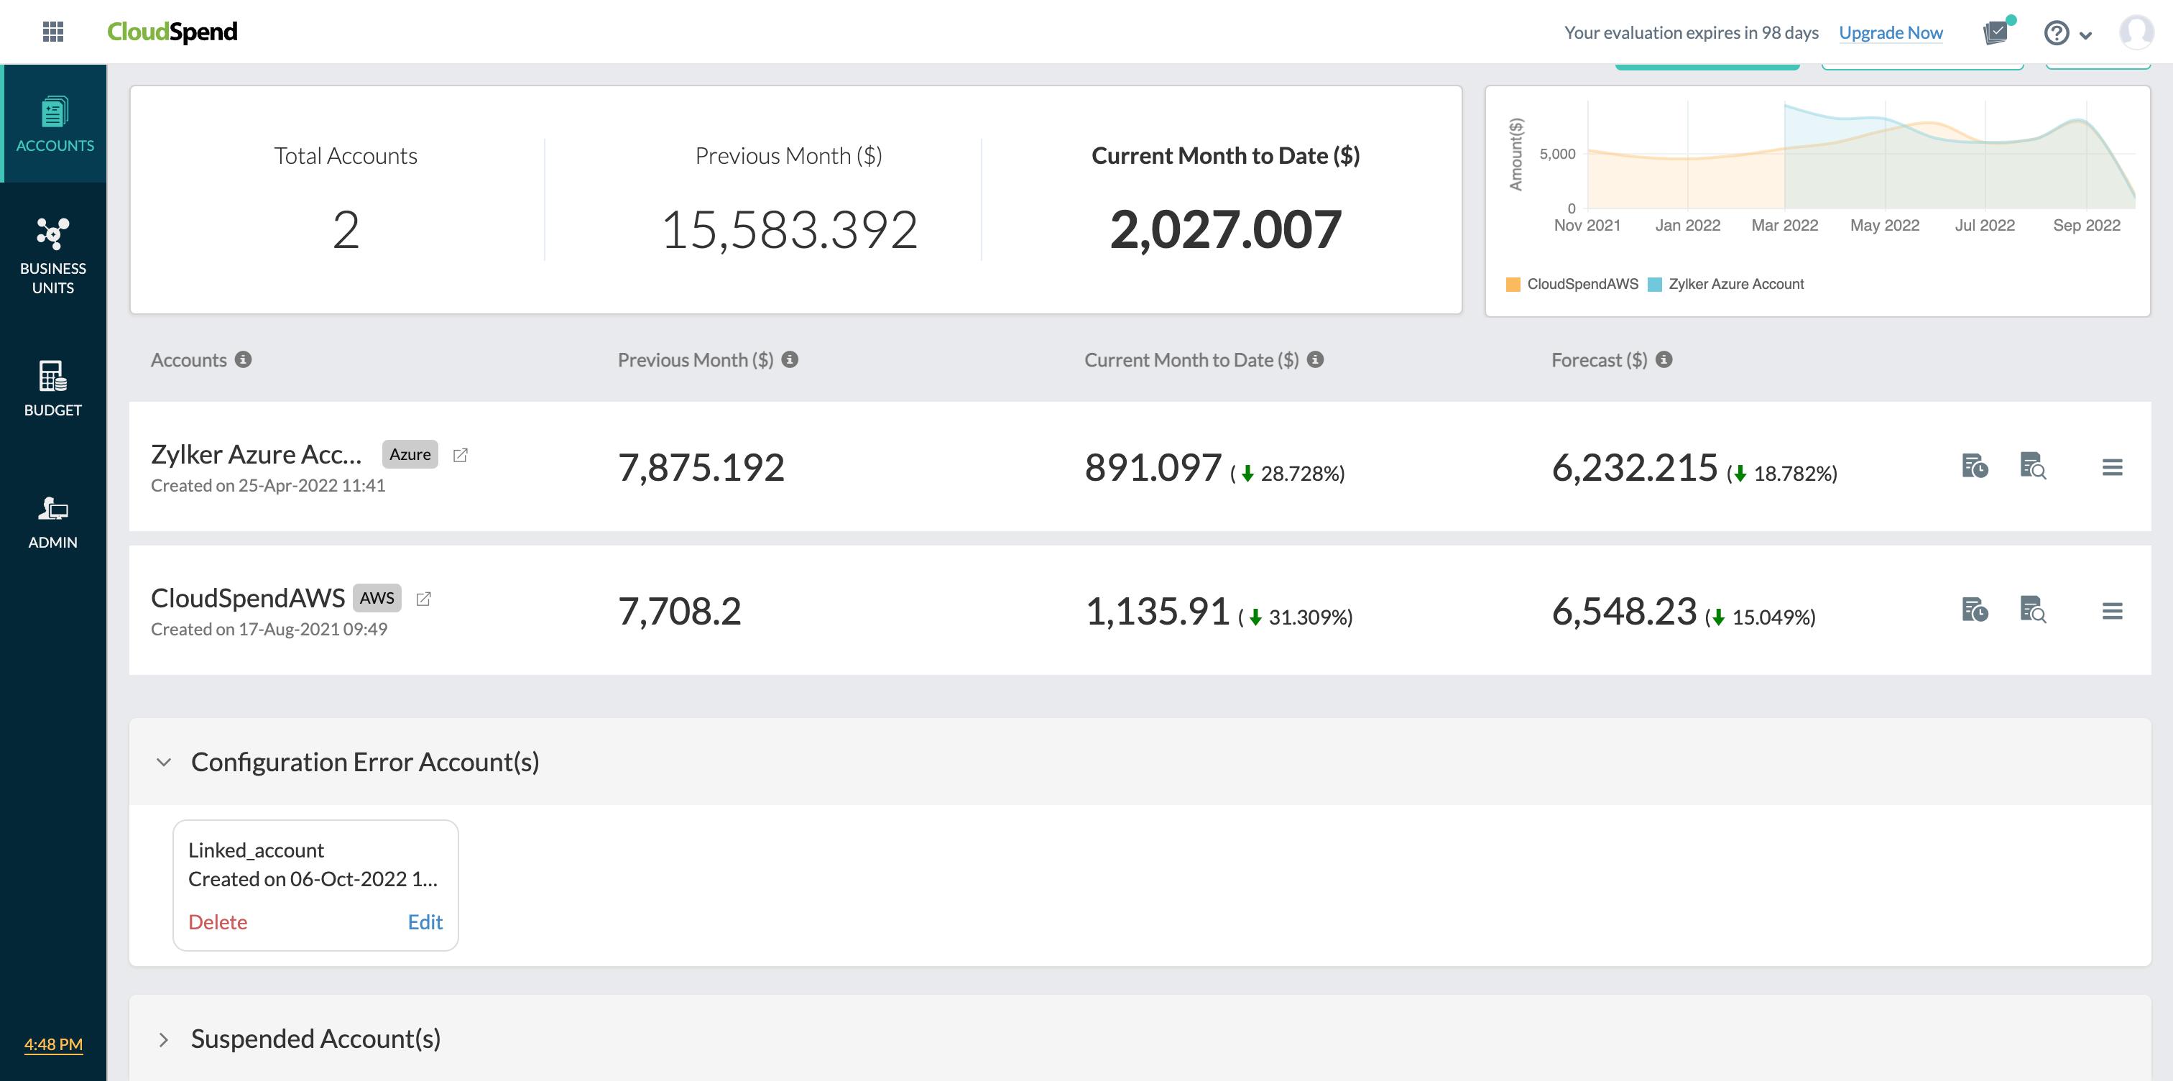Open Zylker Azure account external link icon
2173x1081 pixels.
[x=461, y=455]
